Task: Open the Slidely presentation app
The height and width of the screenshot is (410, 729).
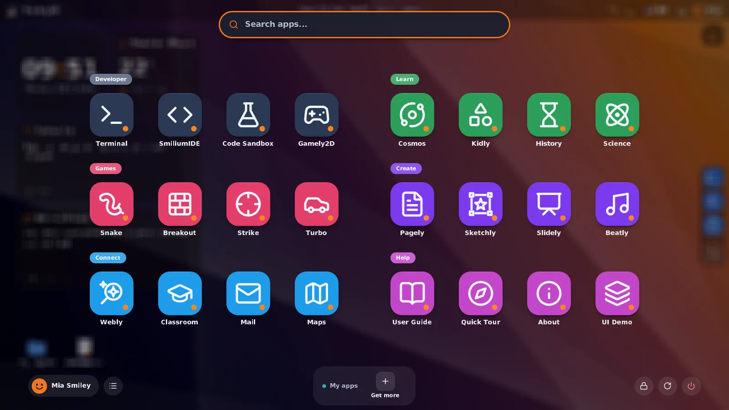Action: 549,204
